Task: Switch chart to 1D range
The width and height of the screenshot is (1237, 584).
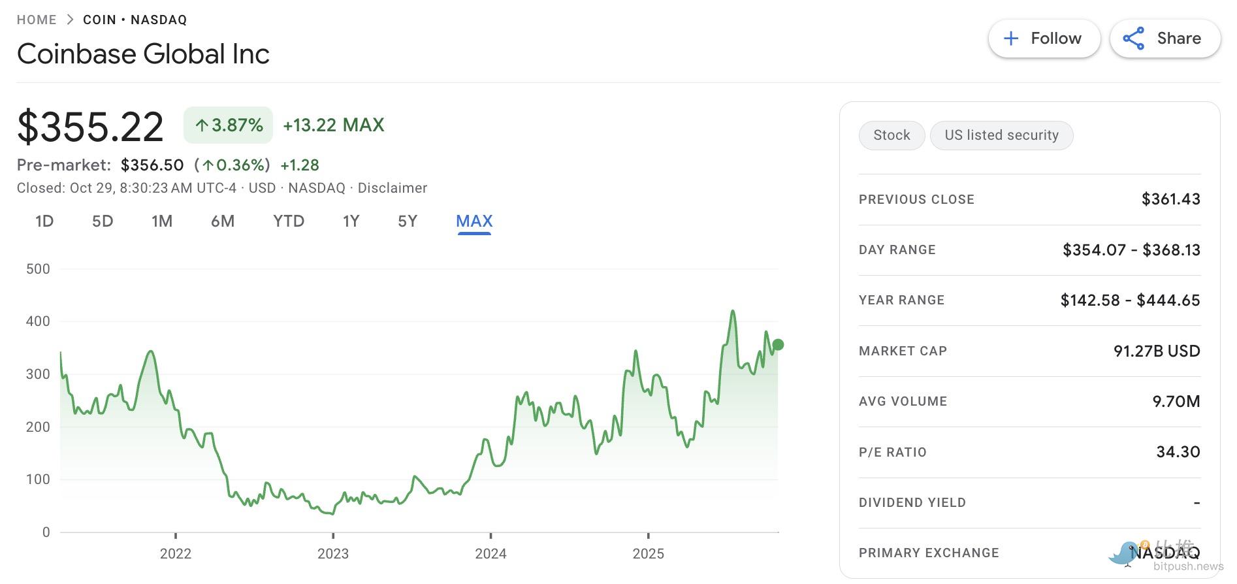Action: [44, 221]
